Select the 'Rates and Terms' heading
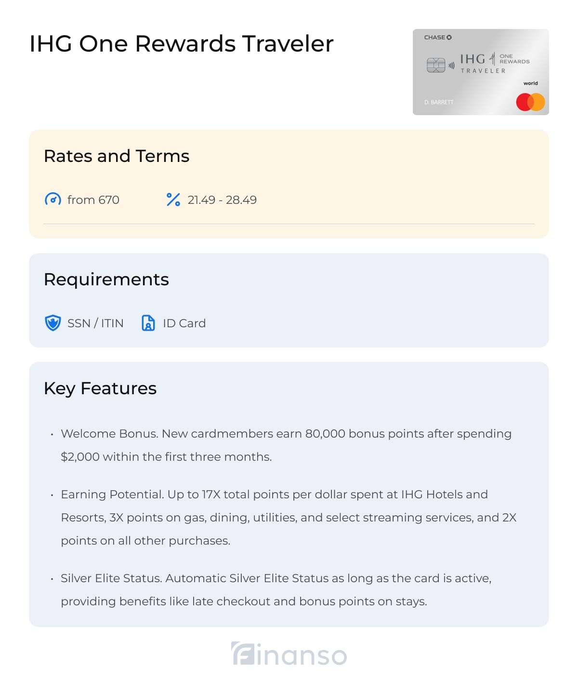The height and width of the screenshot is (694, 578). [x=117, y=156]
